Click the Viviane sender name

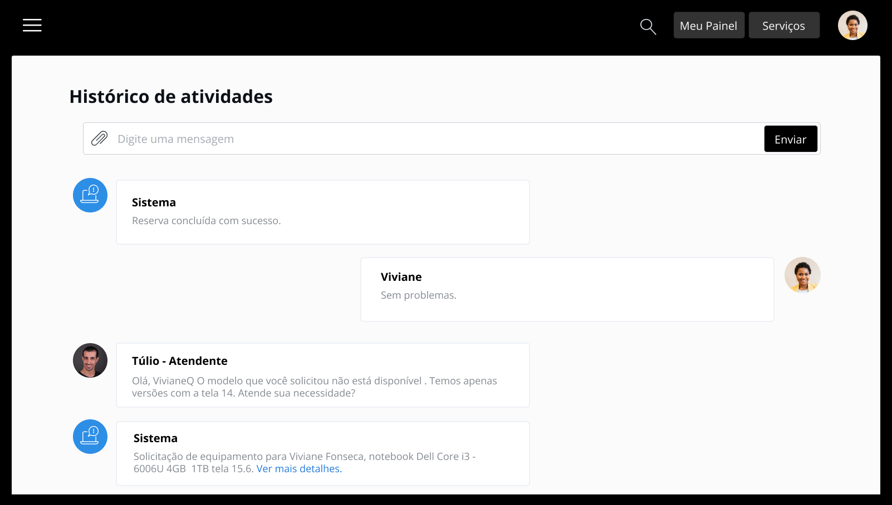[x=401, y=277]
